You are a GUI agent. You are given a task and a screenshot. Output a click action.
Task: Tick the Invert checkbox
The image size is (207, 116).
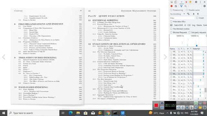pyautogui.click(x=197, y=18)
